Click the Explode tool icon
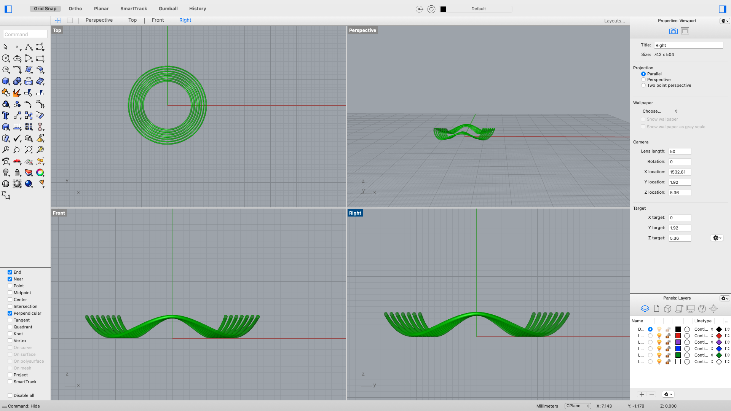Viewport: 731px width, 411px height. pyautogui.click(x=17, y=92)
